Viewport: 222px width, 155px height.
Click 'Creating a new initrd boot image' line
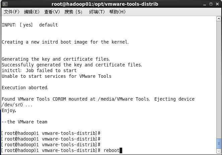click(x=65, y=42)
